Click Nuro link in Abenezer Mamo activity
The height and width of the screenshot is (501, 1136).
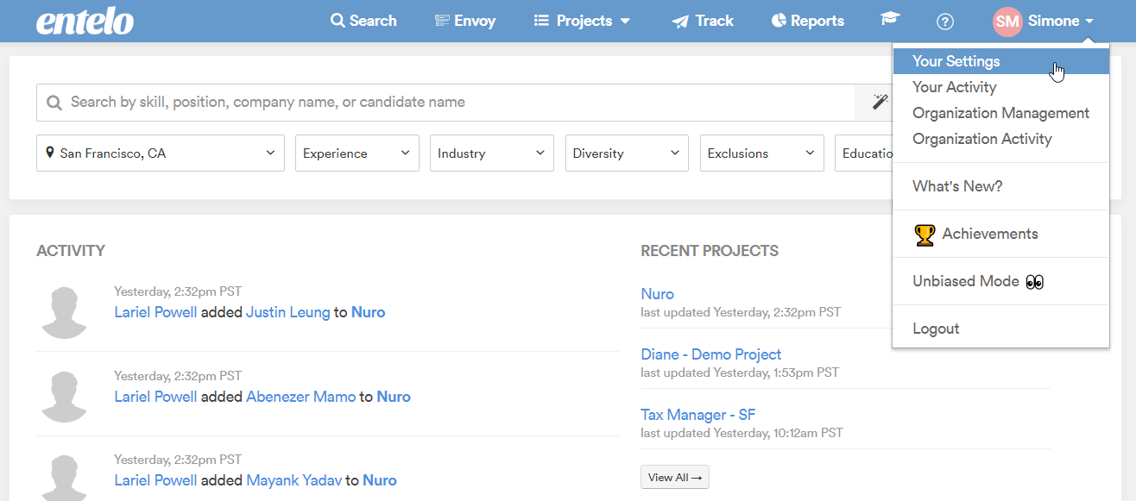click(394, 397)
